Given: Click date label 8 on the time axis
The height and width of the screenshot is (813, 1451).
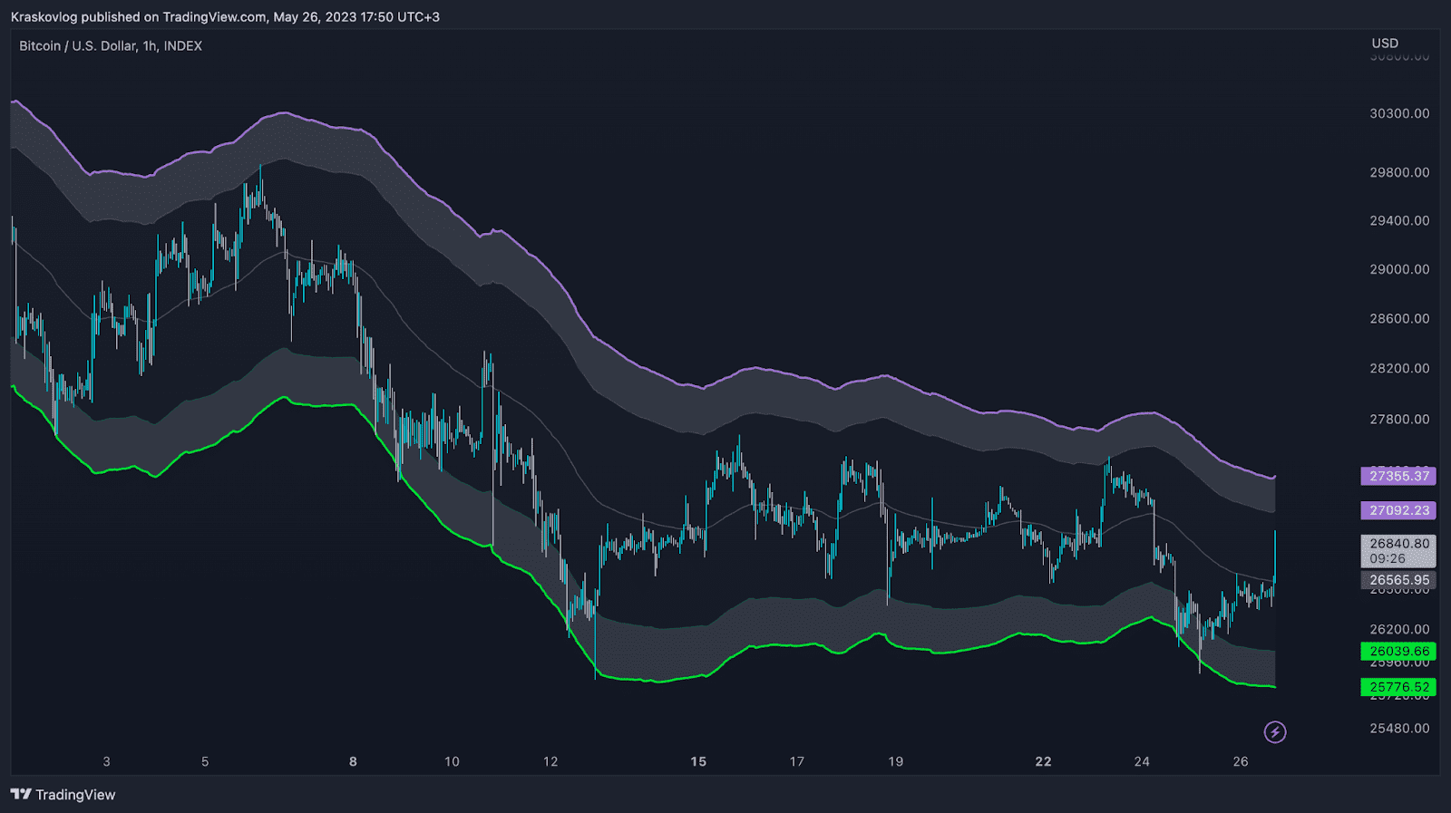Looking at the screenshot, I should click(x=353, y=761).
